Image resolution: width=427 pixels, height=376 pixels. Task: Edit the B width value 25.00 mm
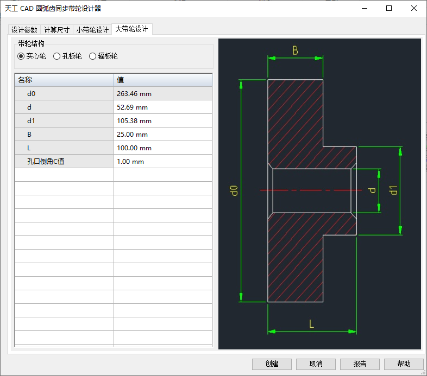162,135
